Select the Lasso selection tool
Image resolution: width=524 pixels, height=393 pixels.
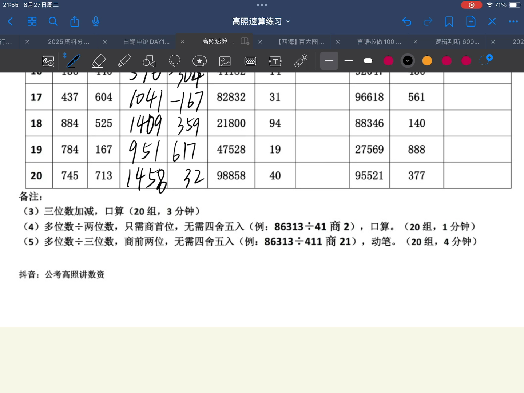pos(175,61)
